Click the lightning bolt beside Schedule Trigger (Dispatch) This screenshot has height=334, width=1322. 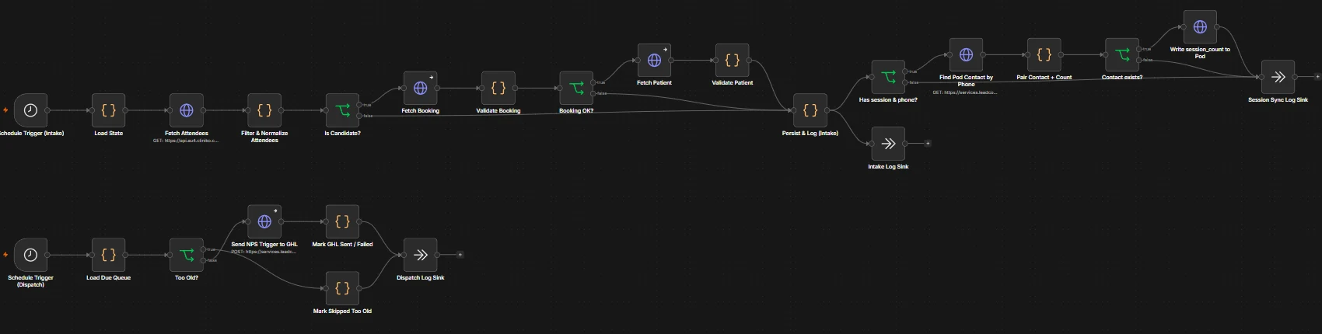point(5,255)
